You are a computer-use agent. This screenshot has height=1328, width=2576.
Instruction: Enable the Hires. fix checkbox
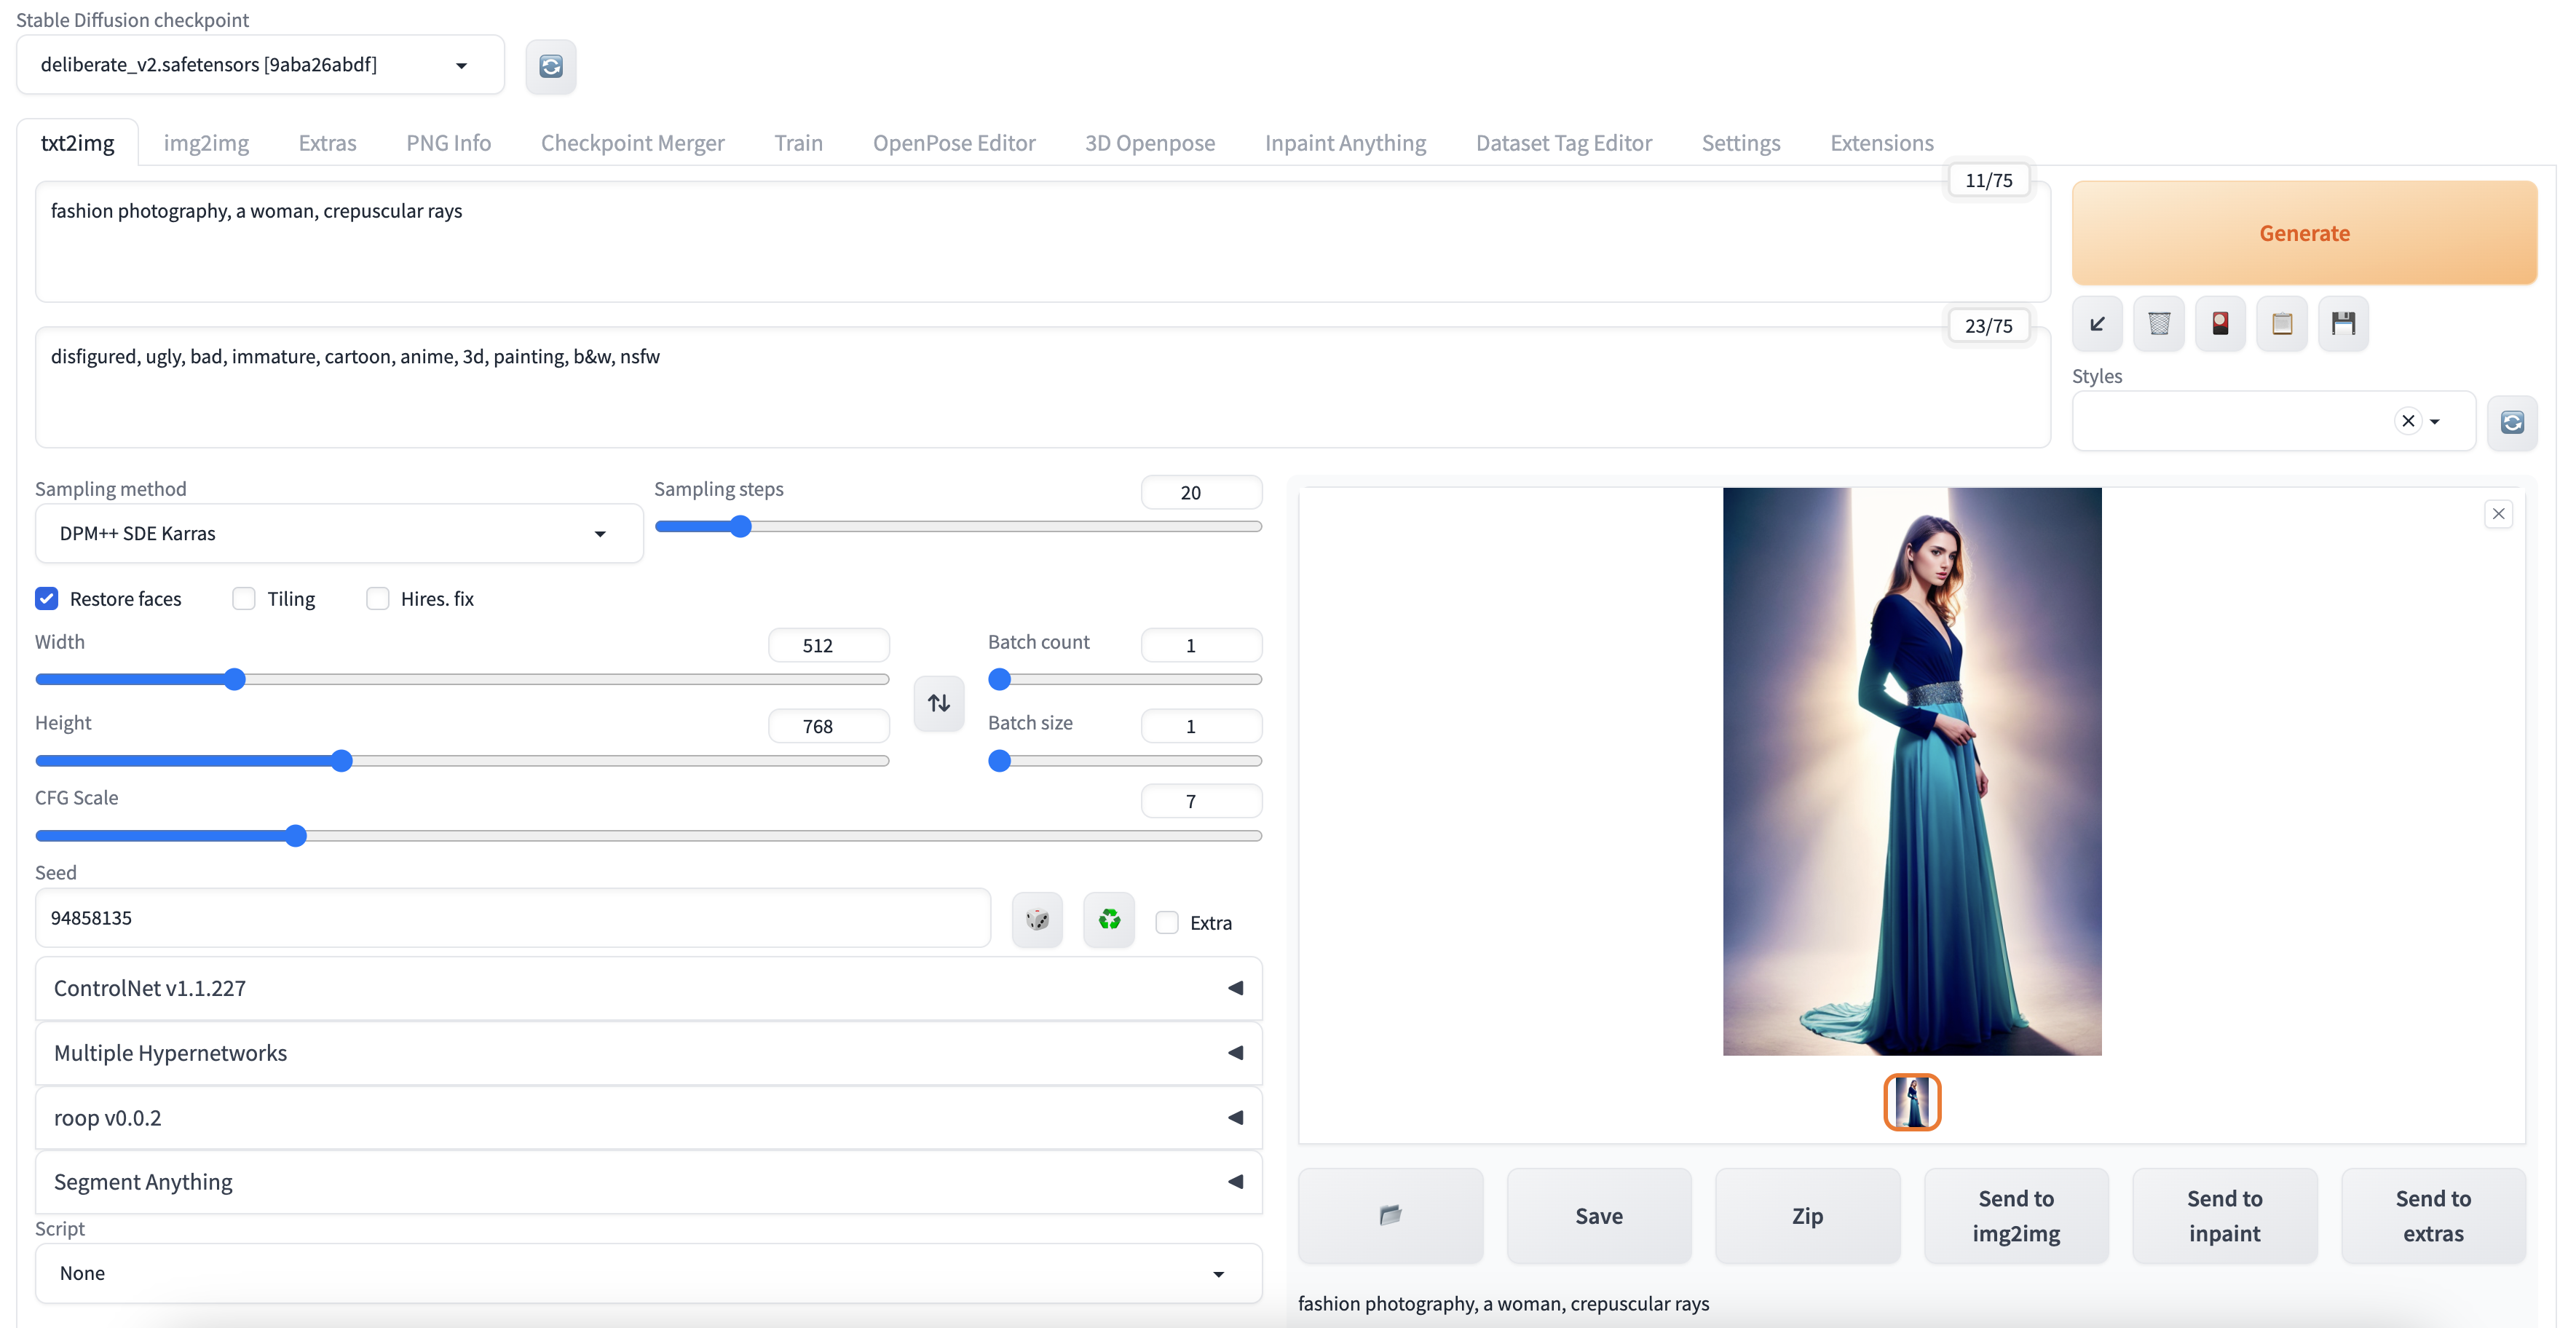click(377, 598)
